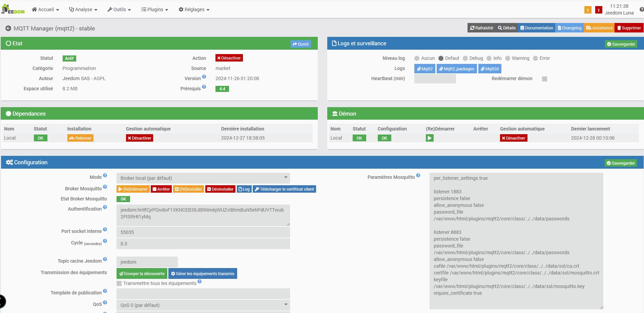Open the Réglages menu

194,9
